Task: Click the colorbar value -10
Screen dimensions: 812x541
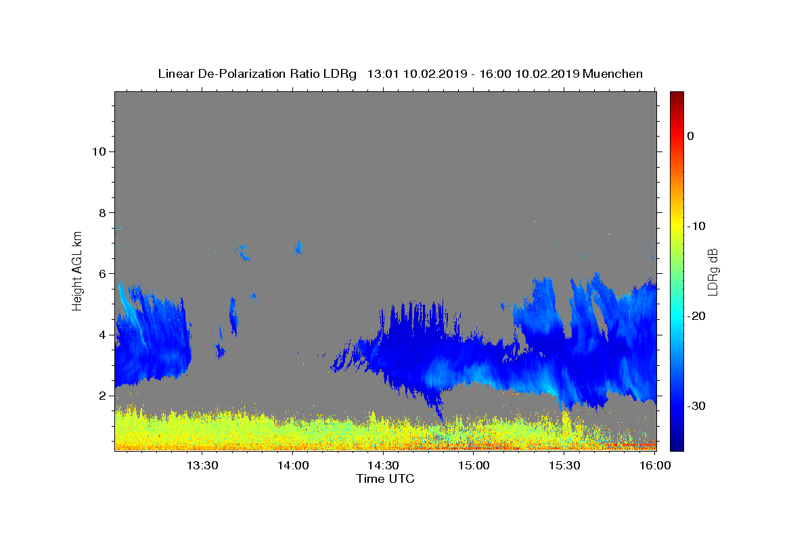Action: (697, 226)
